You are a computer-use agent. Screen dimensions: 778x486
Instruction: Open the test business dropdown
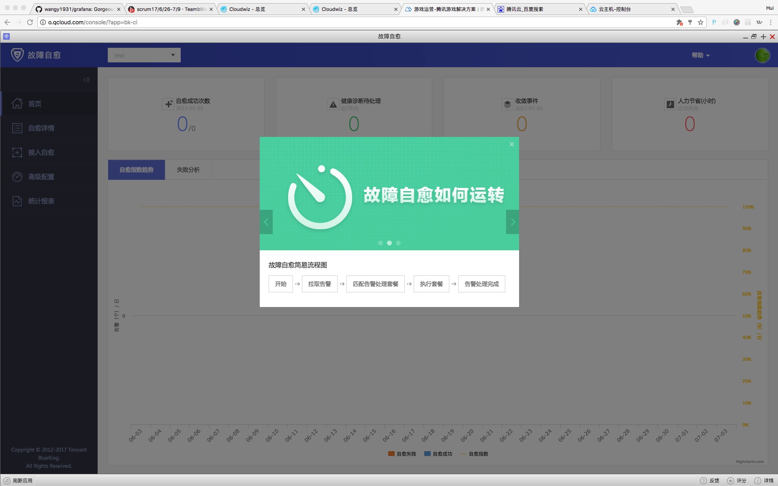144,55
